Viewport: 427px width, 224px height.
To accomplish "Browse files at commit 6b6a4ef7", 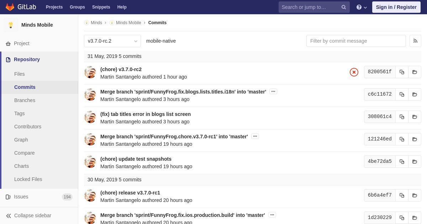I will (x=415, y=195).
